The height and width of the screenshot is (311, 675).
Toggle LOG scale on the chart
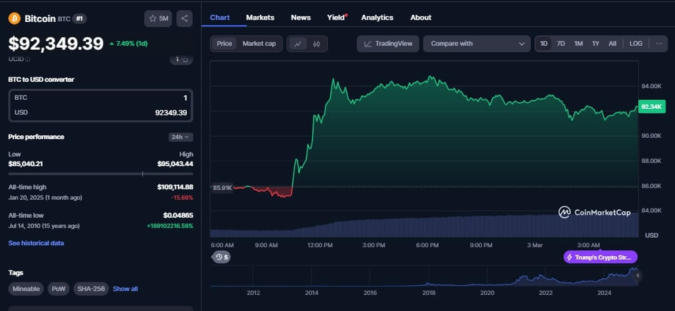[x=636, y=43]
